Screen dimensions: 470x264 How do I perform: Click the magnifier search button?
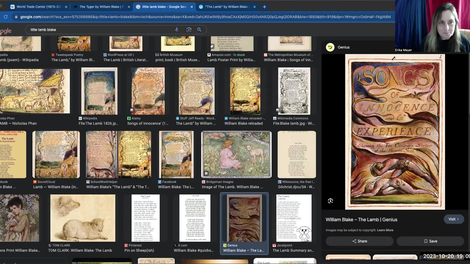199,30
